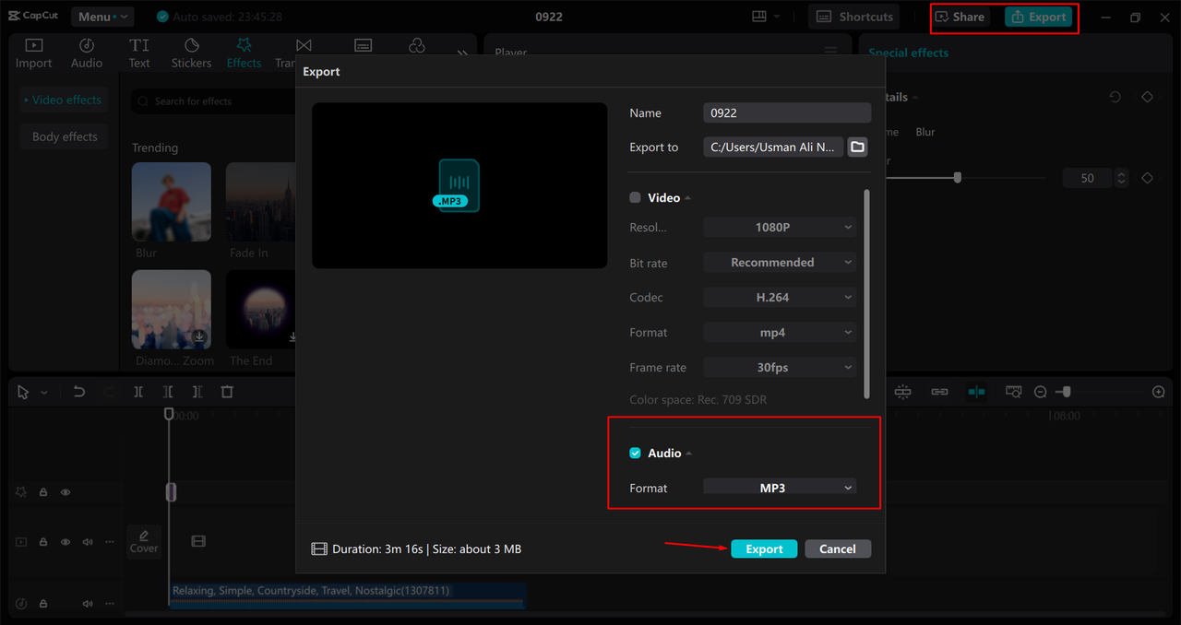
Task: Browse export folder with folder icon
Action: [x=857, y=147]
